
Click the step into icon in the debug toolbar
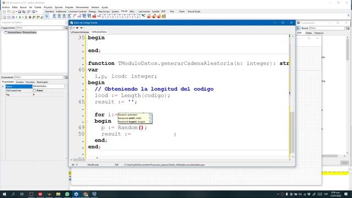34,17
